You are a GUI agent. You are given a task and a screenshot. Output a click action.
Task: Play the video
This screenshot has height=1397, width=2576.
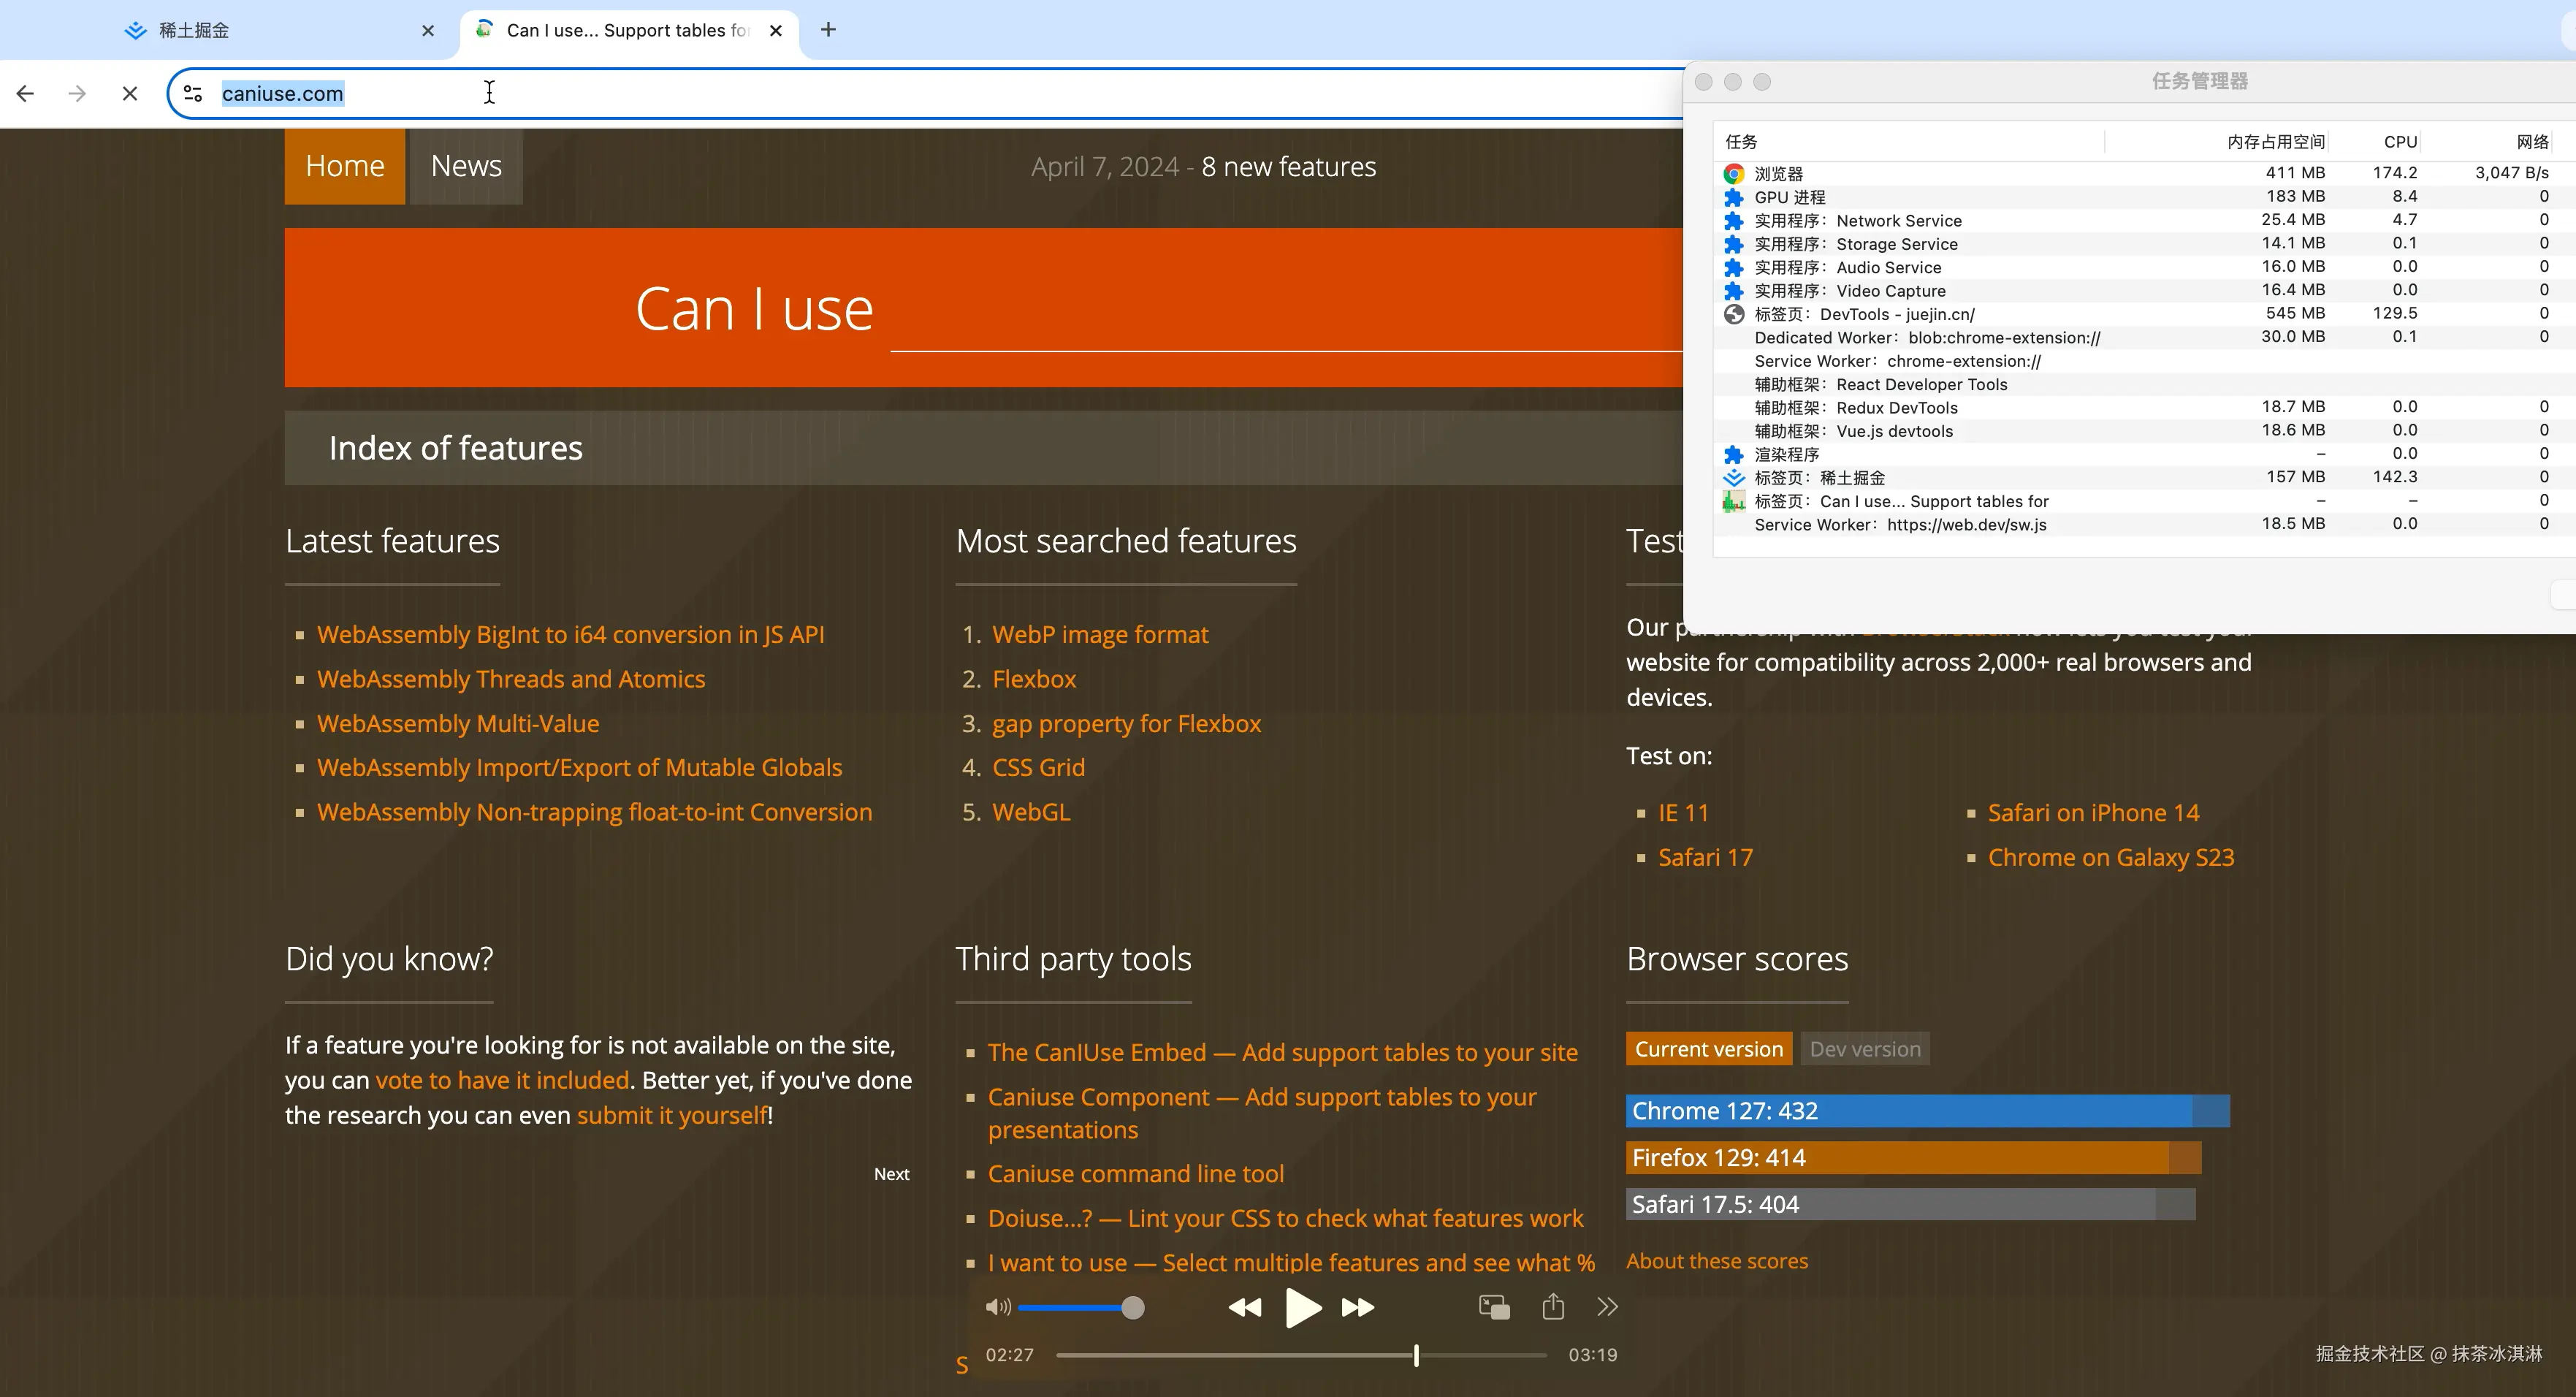(x=1303, y=1308)
